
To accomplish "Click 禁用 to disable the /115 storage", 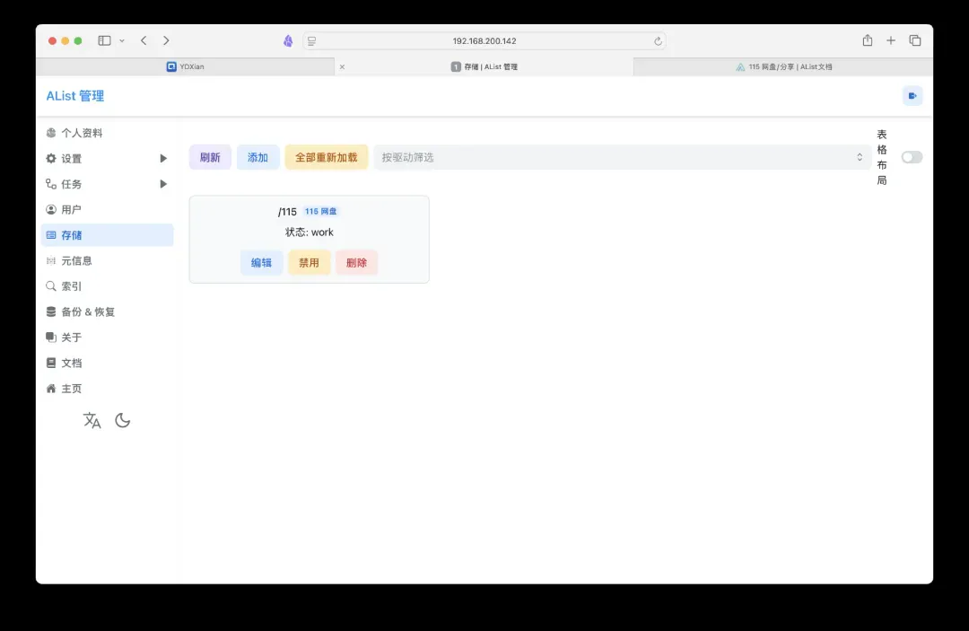I will tap(309, 263).
